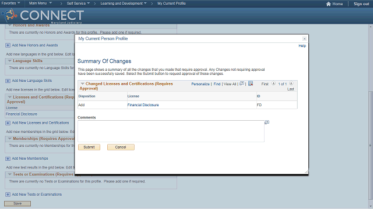Screen dimensions: 373x209
Task: Open Learning and Development breadcrumb menu
Action: click(123, 3)
